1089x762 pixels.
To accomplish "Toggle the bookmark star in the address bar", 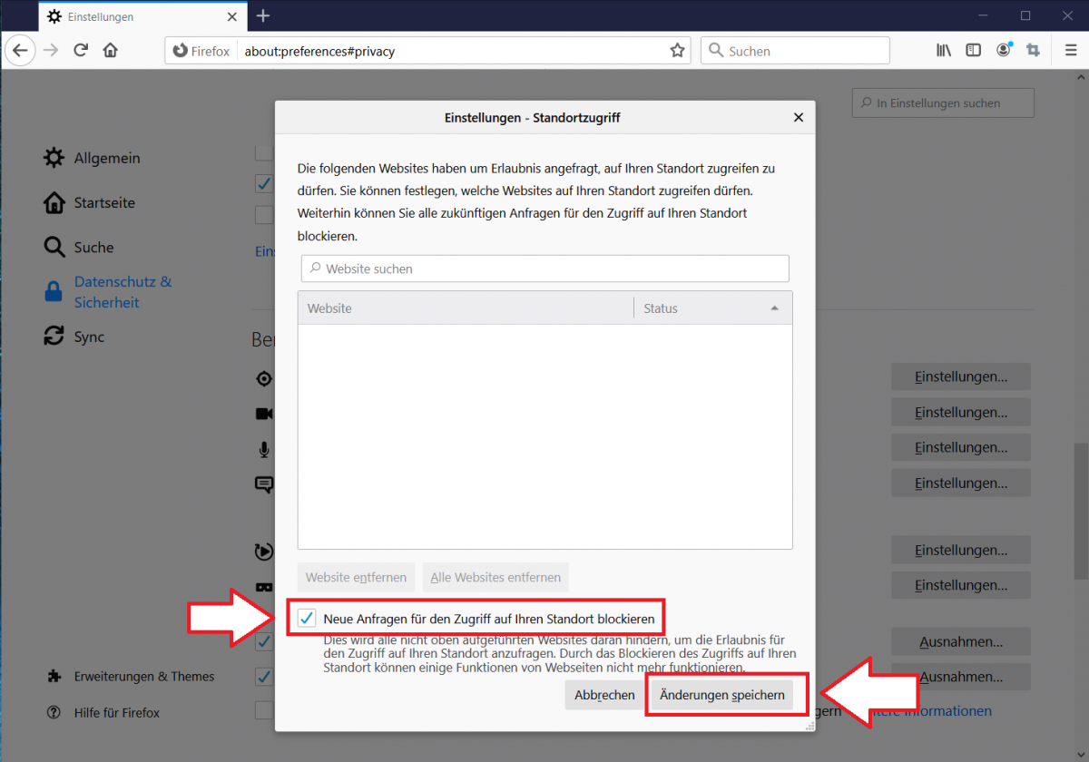I will (677, 51).
